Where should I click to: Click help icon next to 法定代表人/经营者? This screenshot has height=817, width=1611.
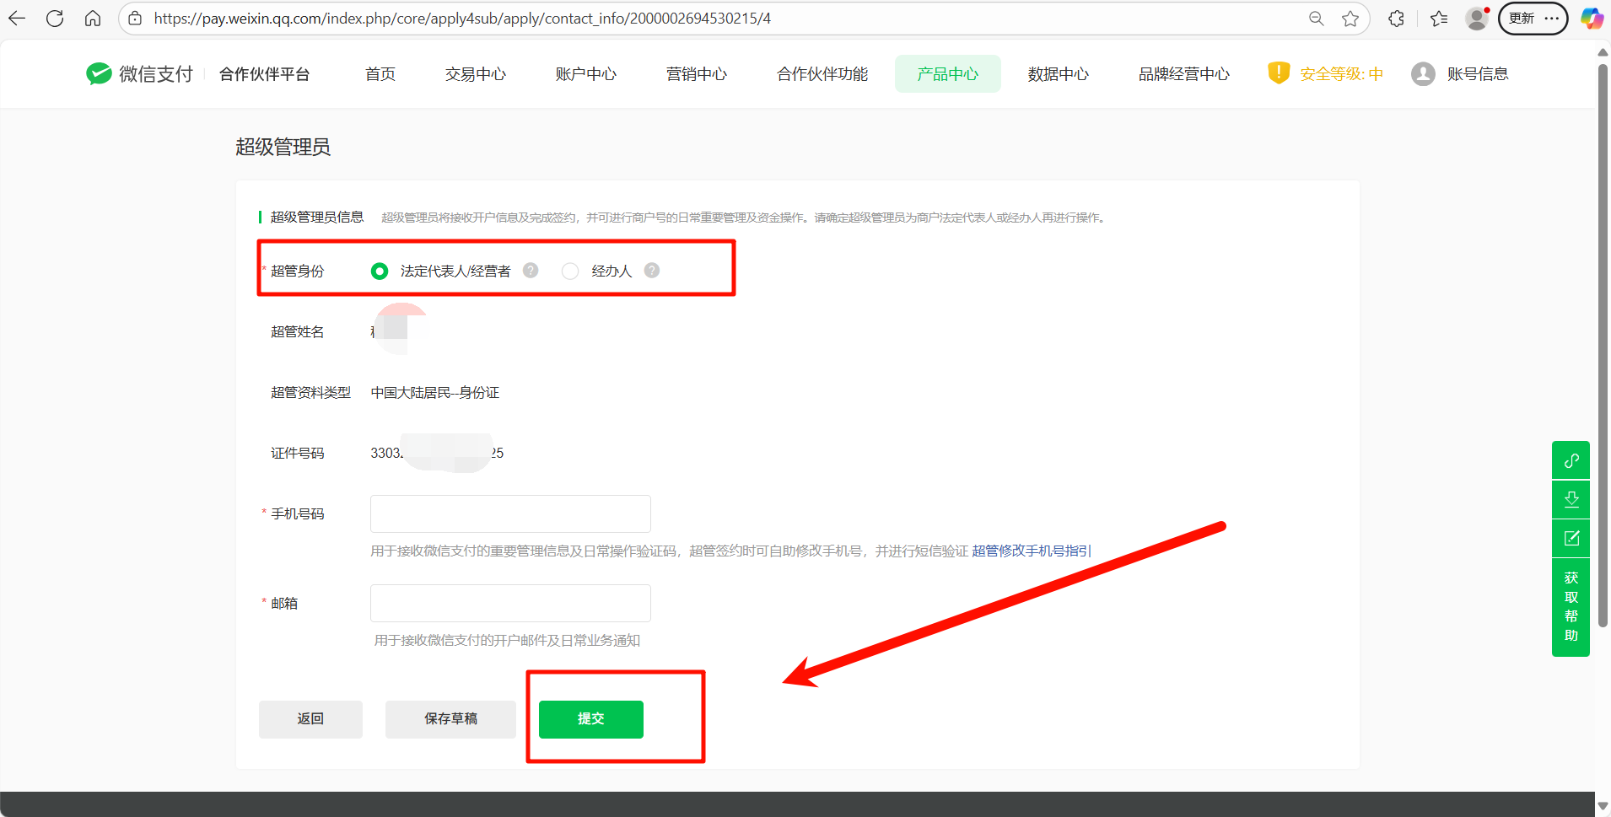[531, 271]
